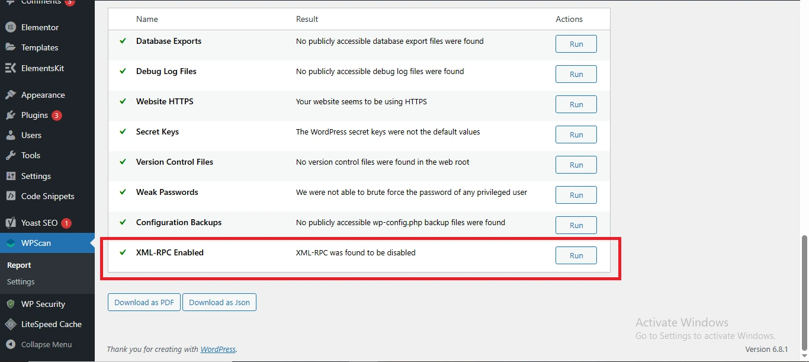Click the Actions column header

(569, 19)
